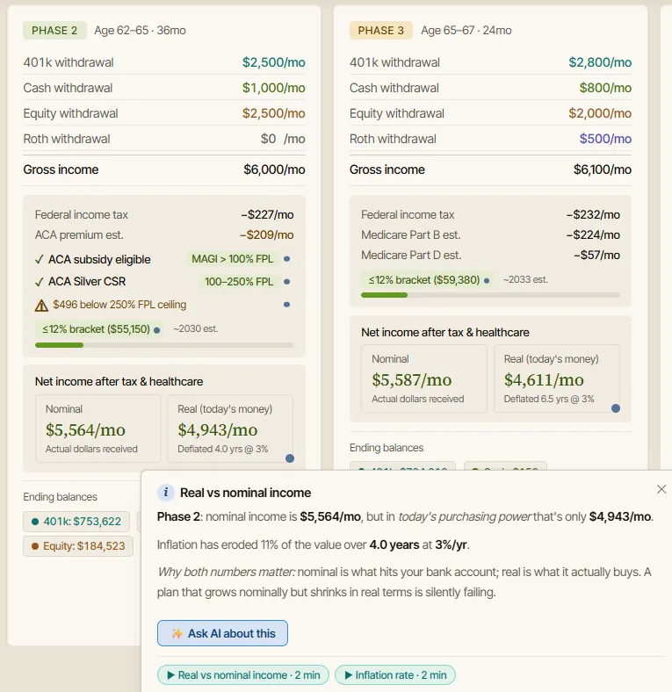This screenshot has width=672, height=692.
Task: Click Phase 3 Real $4,611/mo card
Action: tap(557, 378)
